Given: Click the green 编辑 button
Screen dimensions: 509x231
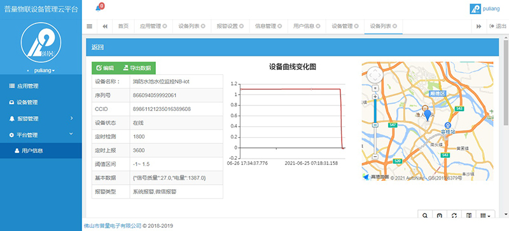Looking at the screenshot, I should [106, 68].
